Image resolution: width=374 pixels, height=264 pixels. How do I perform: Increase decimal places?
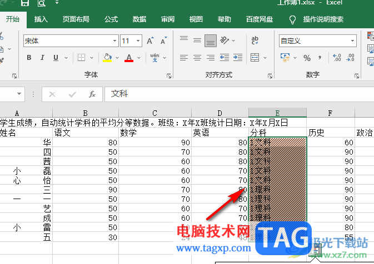point(337,58)
